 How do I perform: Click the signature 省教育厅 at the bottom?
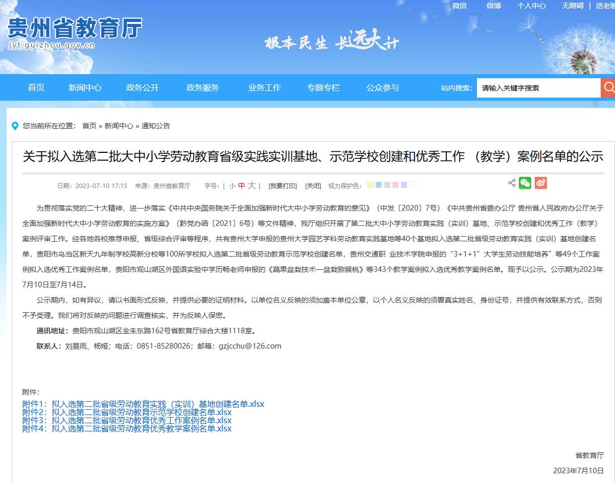589,455
